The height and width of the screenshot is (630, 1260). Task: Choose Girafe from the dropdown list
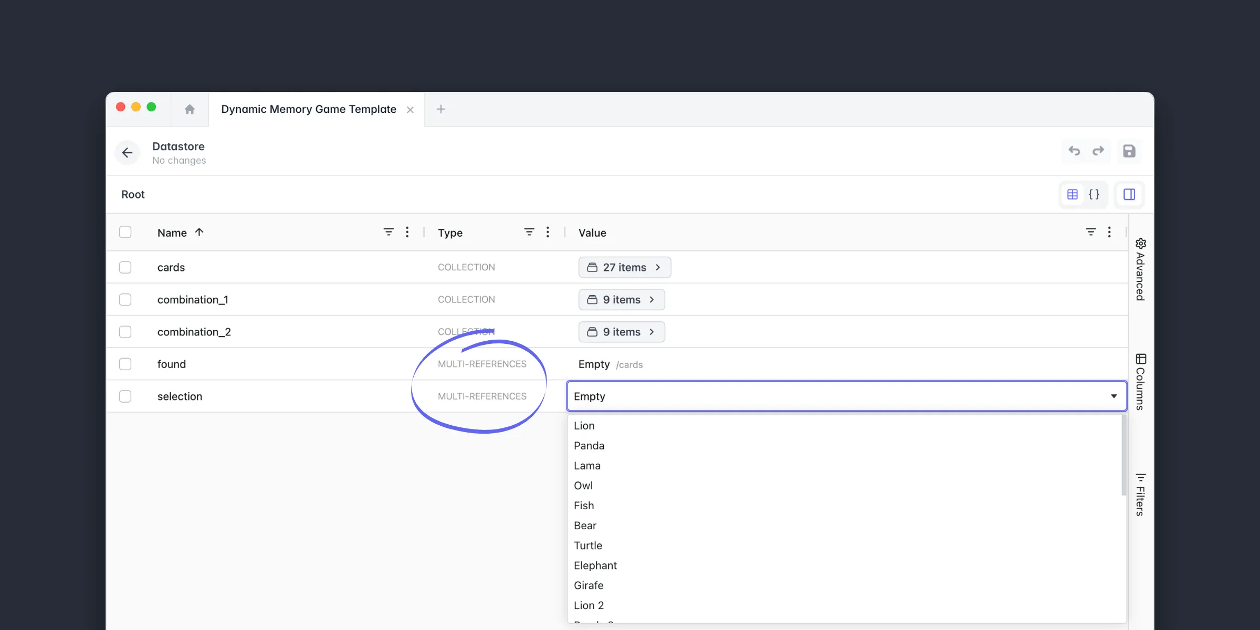point(844,585)
